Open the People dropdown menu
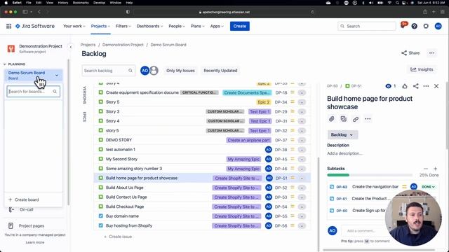 tap(177, 26)
